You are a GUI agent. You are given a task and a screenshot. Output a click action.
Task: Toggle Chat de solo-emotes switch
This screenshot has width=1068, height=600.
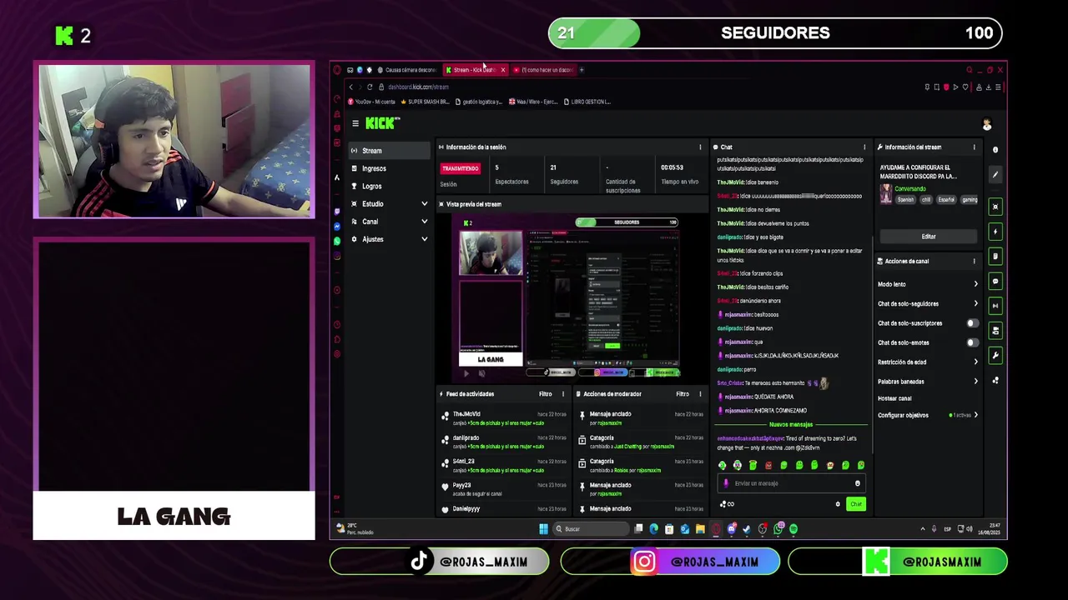(972, 342)
